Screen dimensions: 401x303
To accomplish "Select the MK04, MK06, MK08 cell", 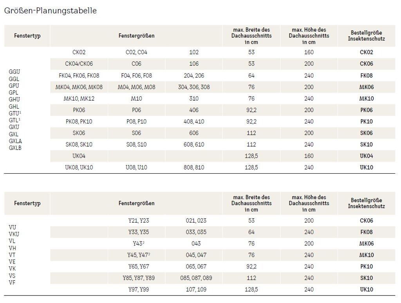I will [x=79, y=87].
